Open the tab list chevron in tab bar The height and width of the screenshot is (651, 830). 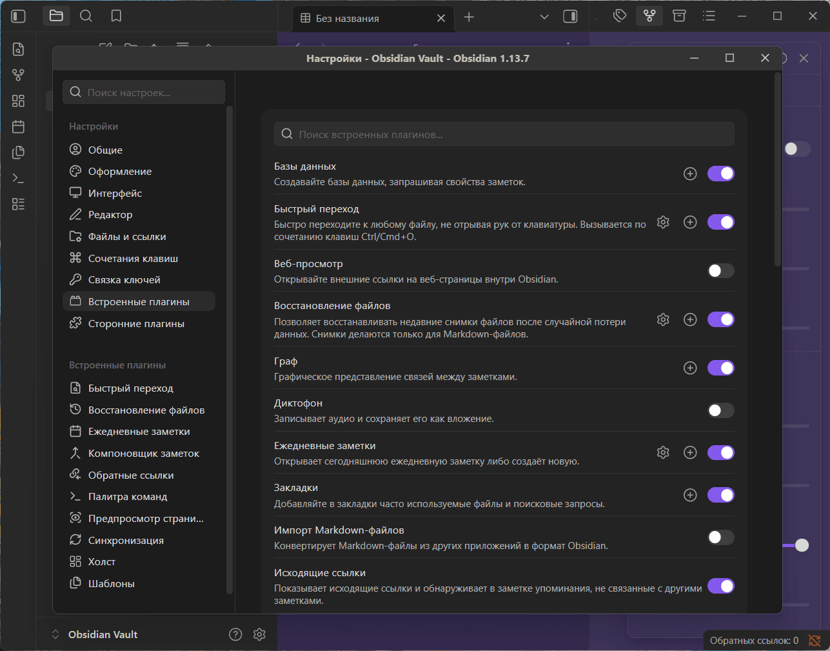(544, 17)
